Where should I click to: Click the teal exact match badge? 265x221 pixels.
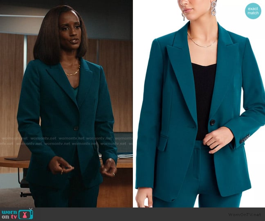pyautogui.click(x=253, y=11)
